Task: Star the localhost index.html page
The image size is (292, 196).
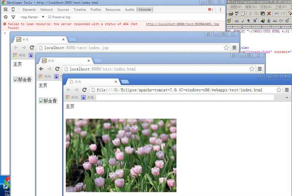Action: pyautogui.click(x=252, y=69)
